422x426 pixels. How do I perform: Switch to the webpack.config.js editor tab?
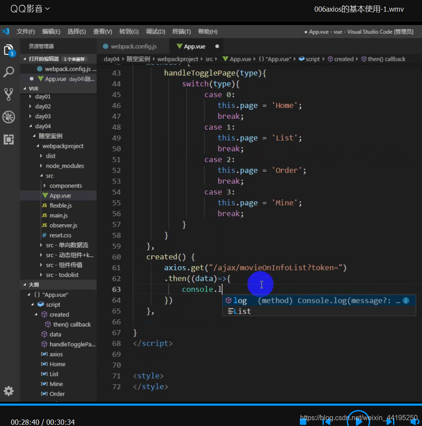click(x=133, y=47)
